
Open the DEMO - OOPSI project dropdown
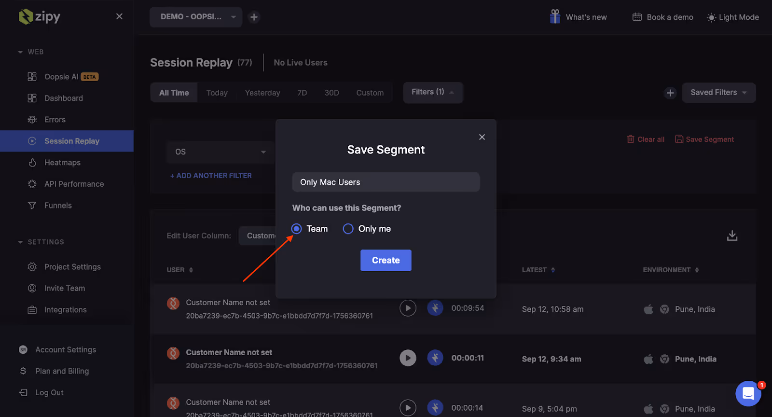[x=196, y=17]
